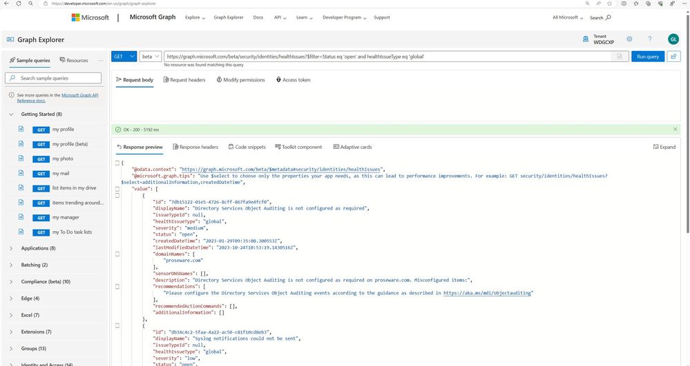The height and width of the screenshot is (366, 690).
Task: Switch to Request headers tab
Action: tap(184, 79)
